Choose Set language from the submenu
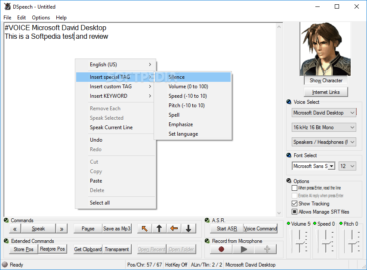 pyautogui.click(x=193, y=134)
